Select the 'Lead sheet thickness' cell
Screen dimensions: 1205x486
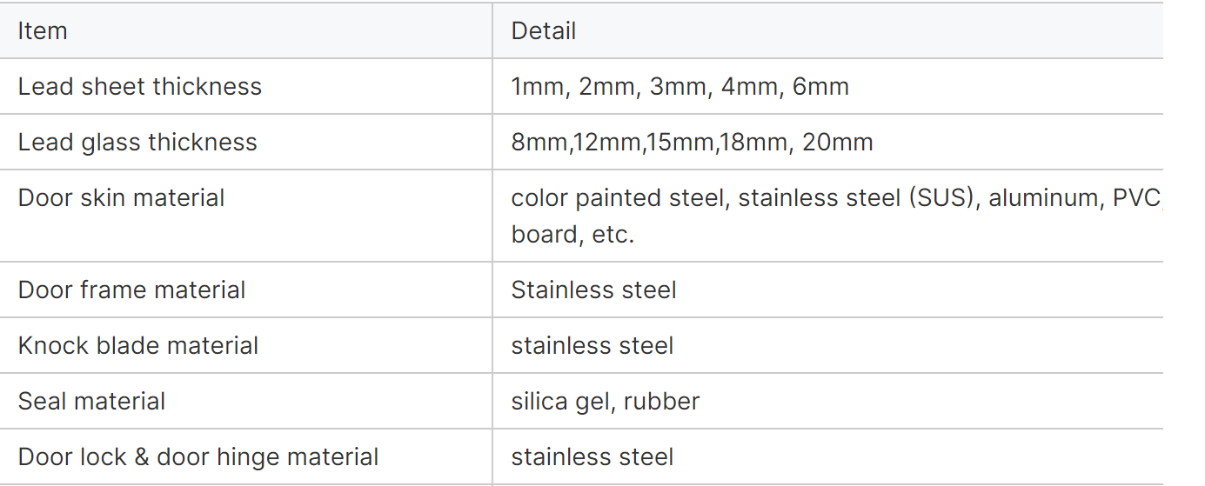[140, 87]
